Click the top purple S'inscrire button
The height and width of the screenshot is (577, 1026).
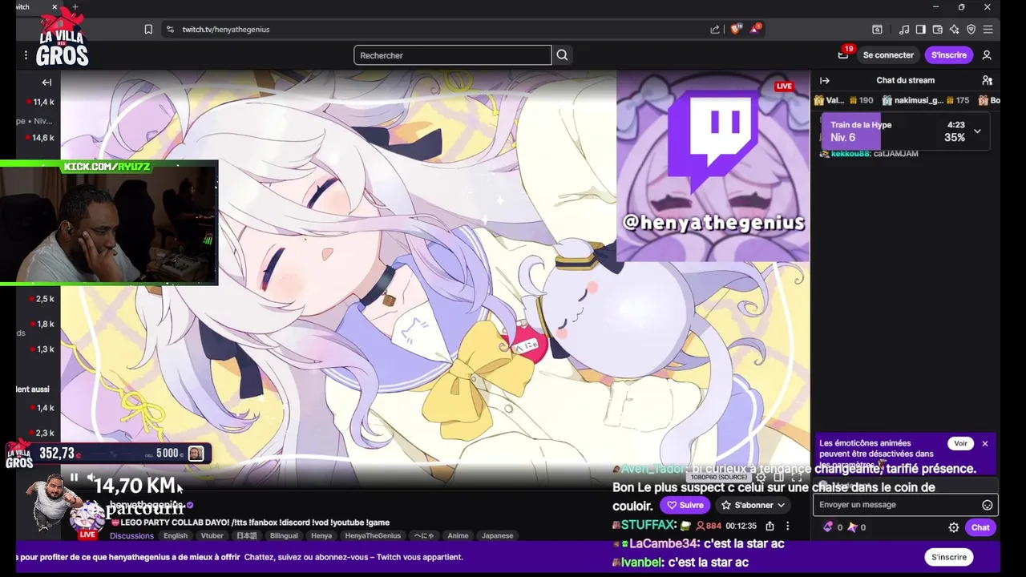tap(949, 55)
